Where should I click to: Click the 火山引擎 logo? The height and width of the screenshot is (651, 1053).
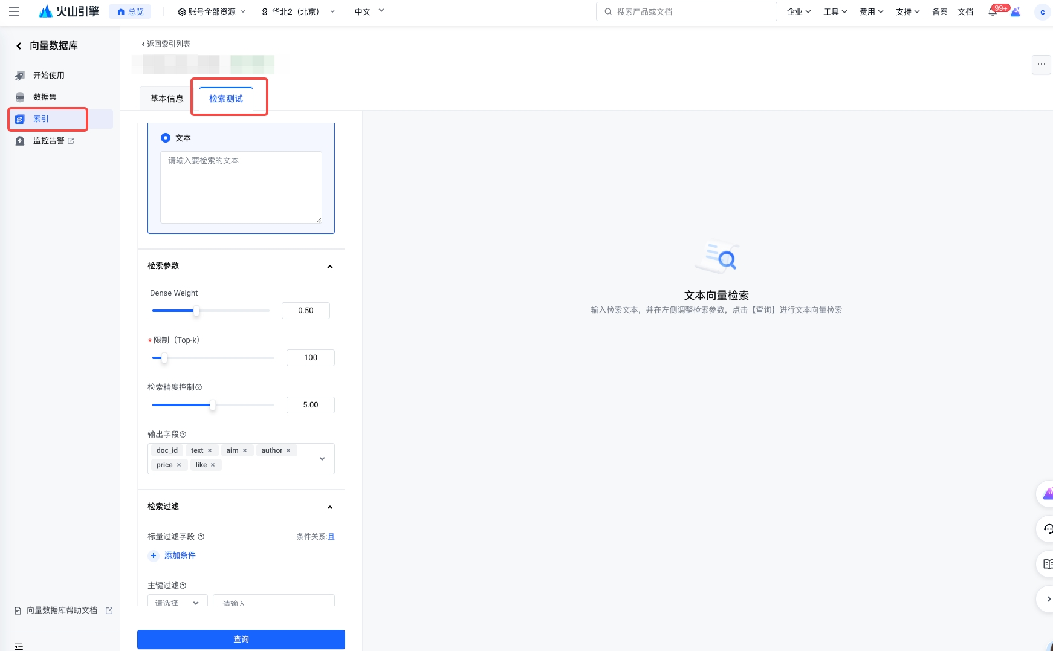pyautogui.click(x=69, y=11)
